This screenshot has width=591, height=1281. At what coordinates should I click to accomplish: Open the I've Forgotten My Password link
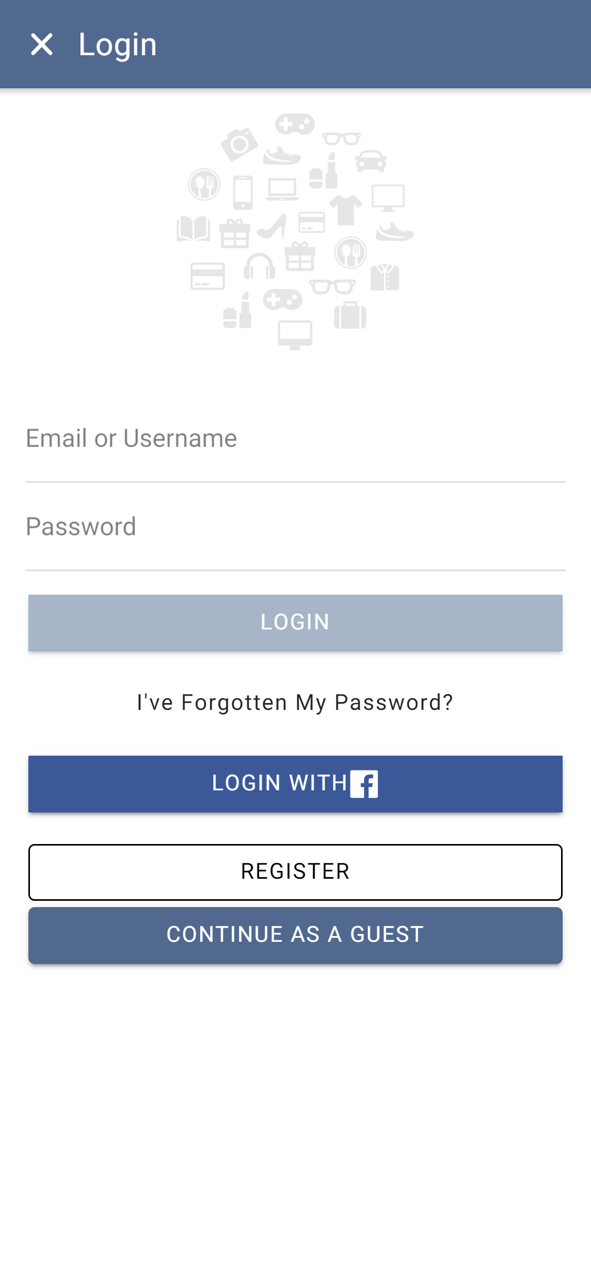(x=295, y=703)
